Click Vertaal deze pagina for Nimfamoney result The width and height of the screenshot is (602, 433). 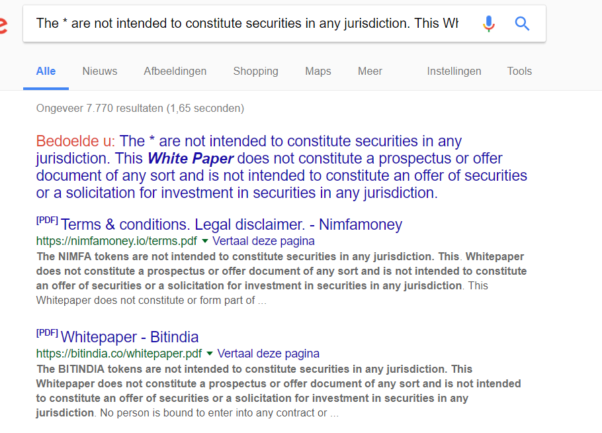[263, 241]
